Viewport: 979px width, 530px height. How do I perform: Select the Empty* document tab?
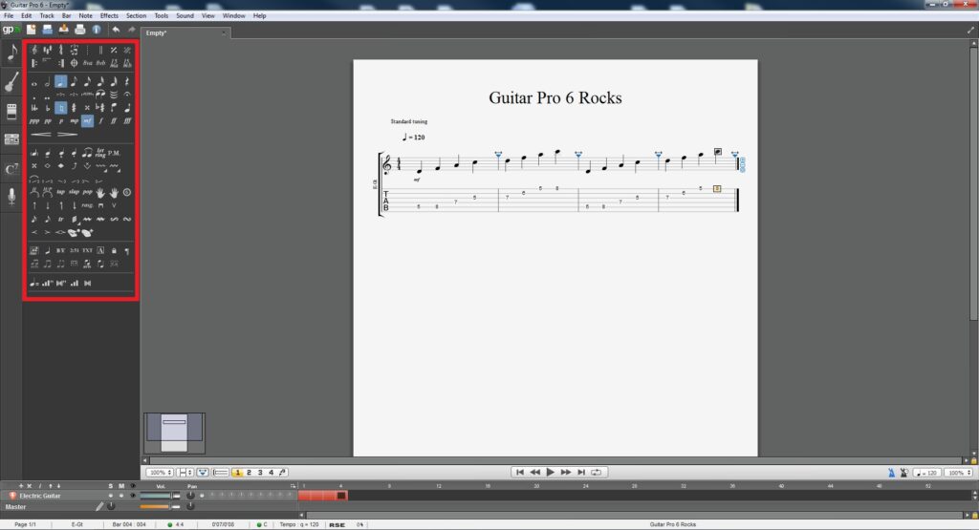[x=185, y=32]
